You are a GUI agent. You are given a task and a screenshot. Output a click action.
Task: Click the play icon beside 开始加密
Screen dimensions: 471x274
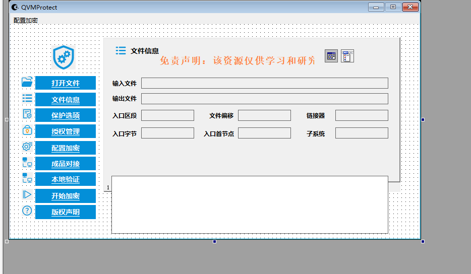point(27,194)
